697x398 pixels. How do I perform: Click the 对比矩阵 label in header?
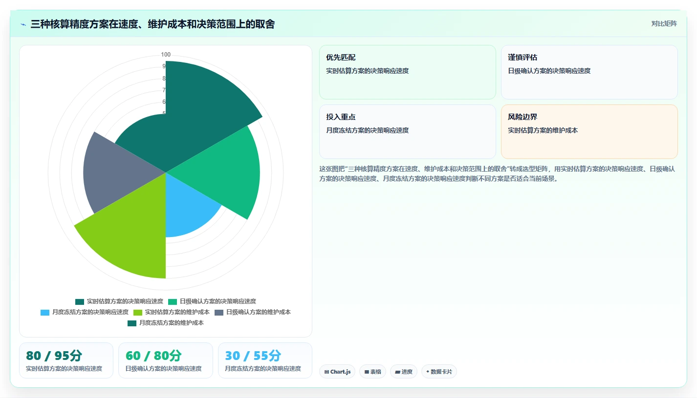tap(664, 24)
